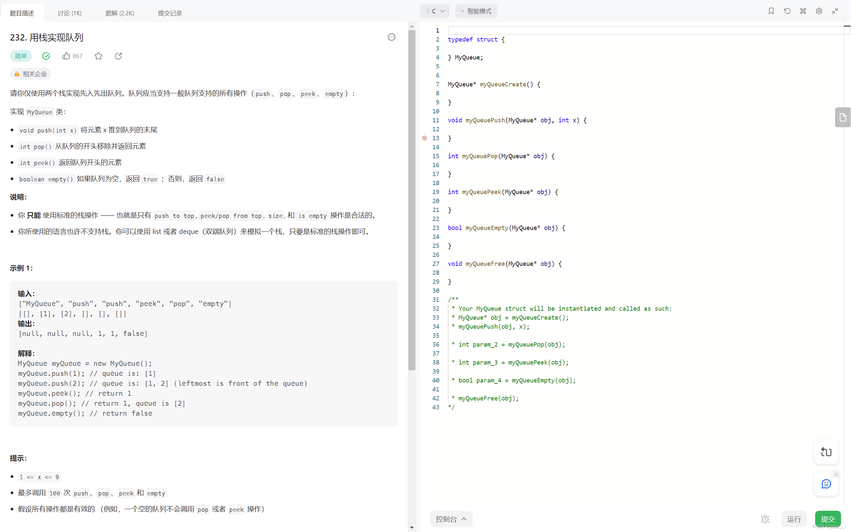Open the notes document side icon

click(843, 117)
